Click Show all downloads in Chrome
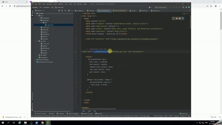 tap(213, 117)
